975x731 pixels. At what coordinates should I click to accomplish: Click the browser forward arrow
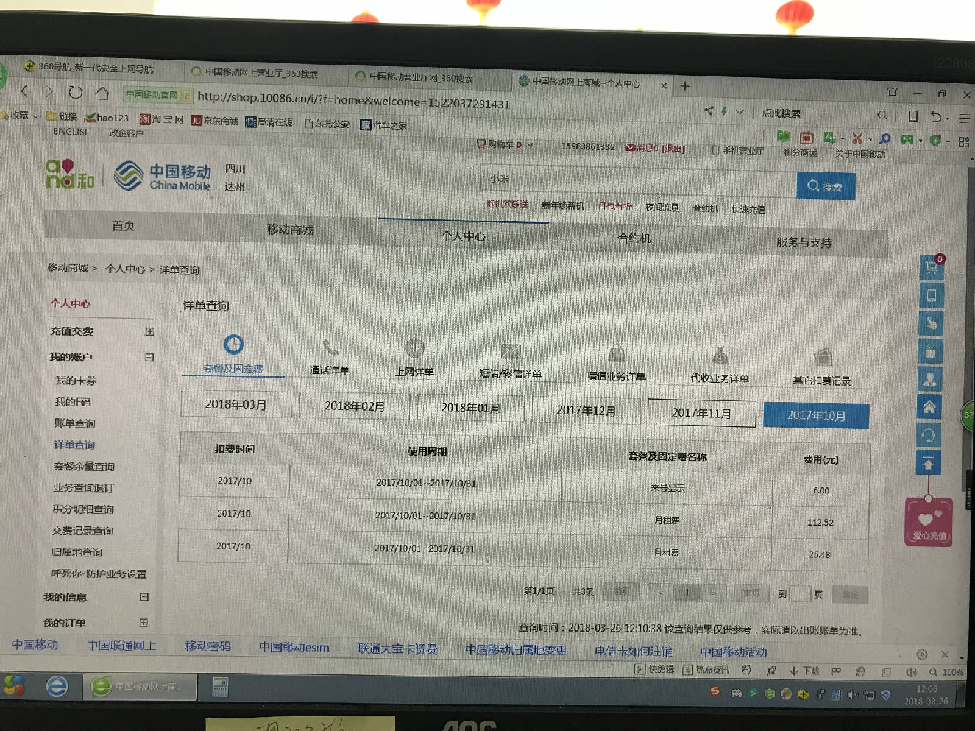(x=49, y=92)
